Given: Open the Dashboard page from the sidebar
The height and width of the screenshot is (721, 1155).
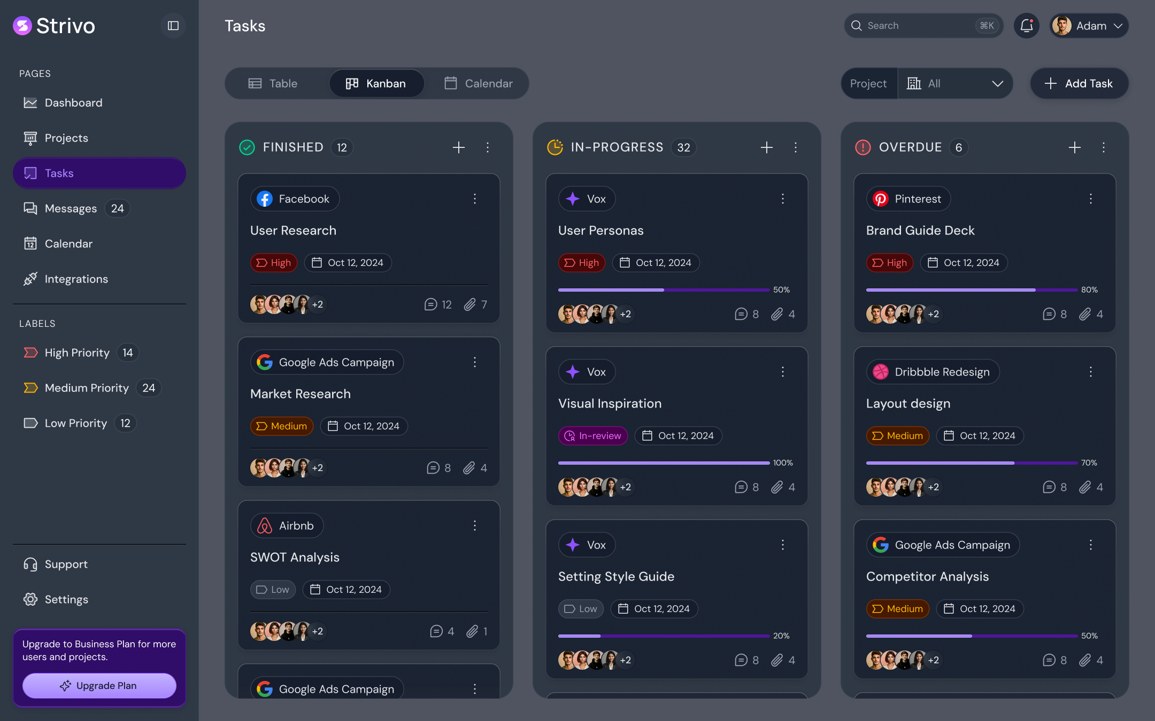Looking at the screenshot, I should point(73,103).
